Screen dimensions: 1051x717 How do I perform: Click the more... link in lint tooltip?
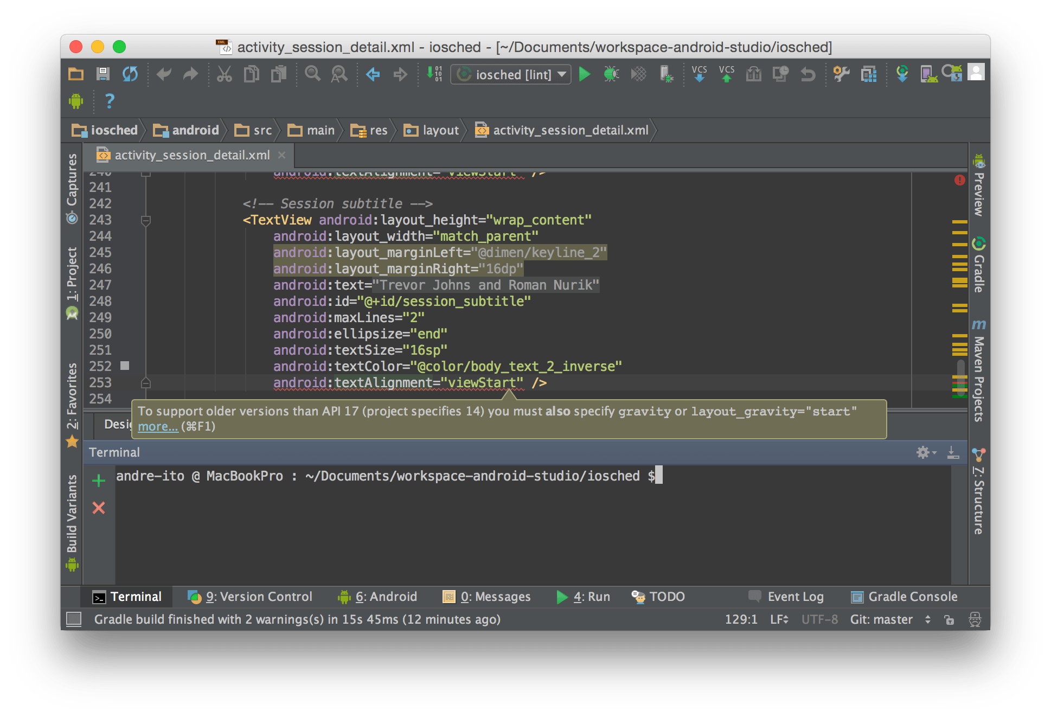[157, 427]
